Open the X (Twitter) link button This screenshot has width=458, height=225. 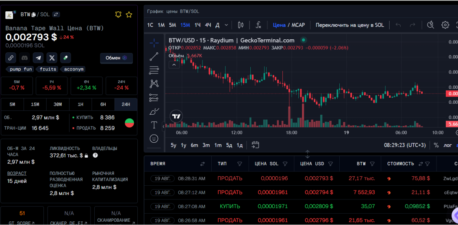tap(52, 58)
